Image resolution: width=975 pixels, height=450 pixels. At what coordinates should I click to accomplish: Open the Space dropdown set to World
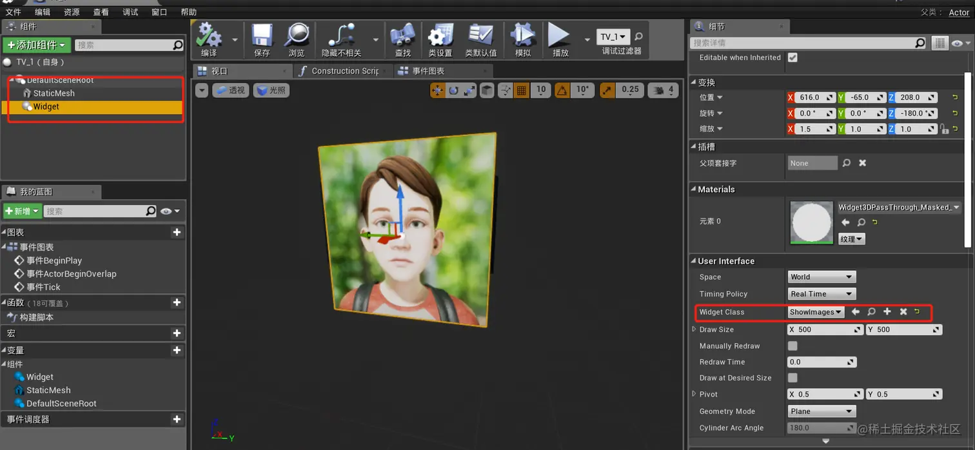click(821, 277)
